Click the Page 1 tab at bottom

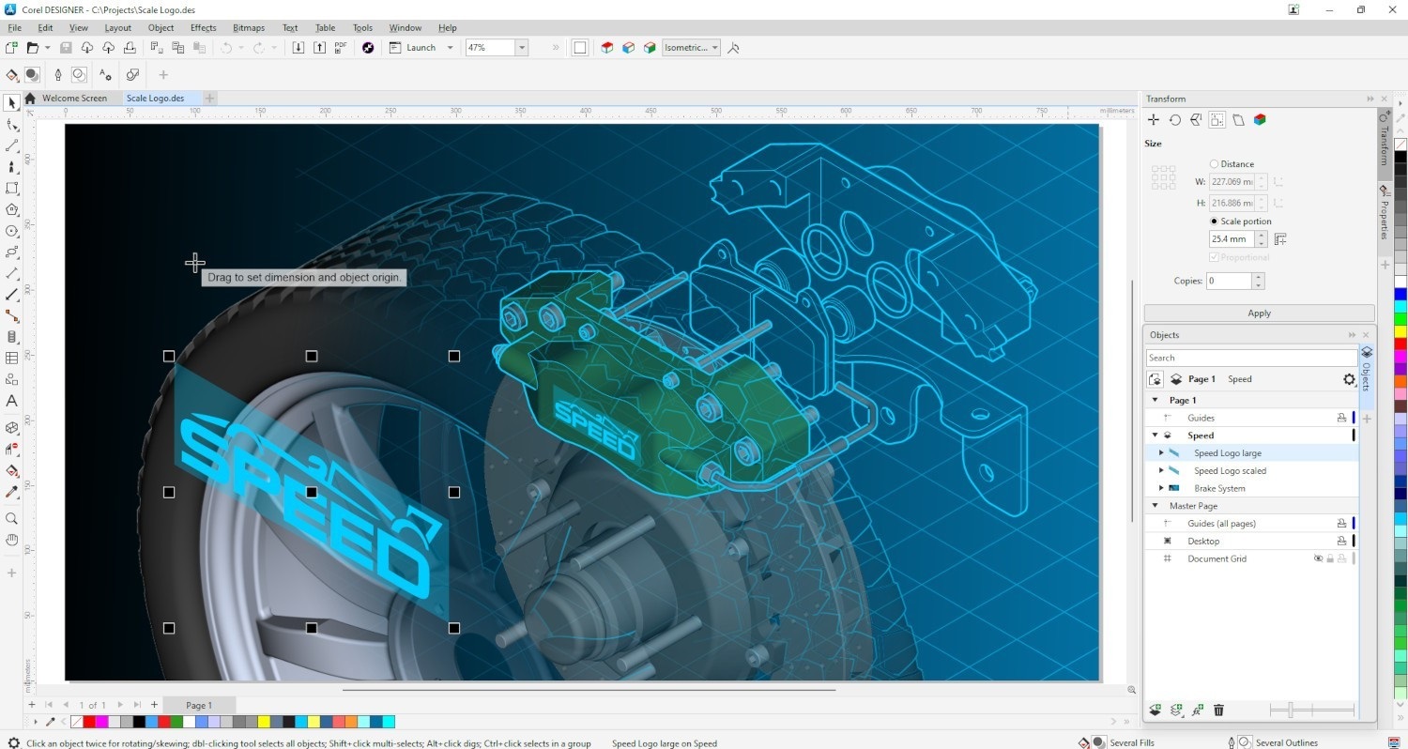(198, 705)
